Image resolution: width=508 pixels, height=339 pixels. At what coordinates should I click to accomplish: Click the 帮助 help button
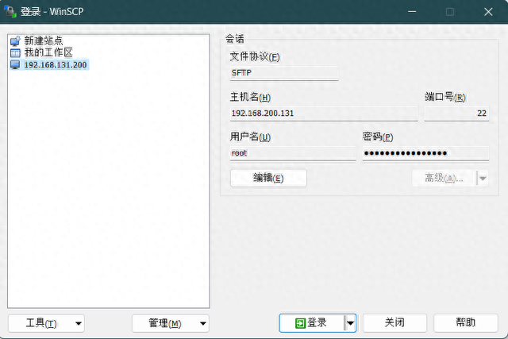pyautogui.click(x=466, y=323)
